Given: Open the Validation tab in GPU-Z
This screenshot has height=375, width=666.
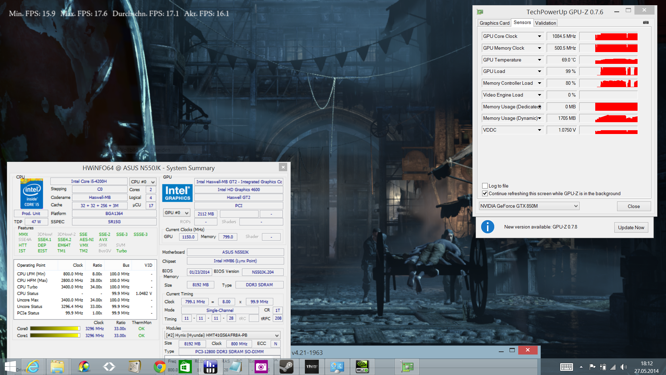Looking at the screenshot, I should coord(545,23).
